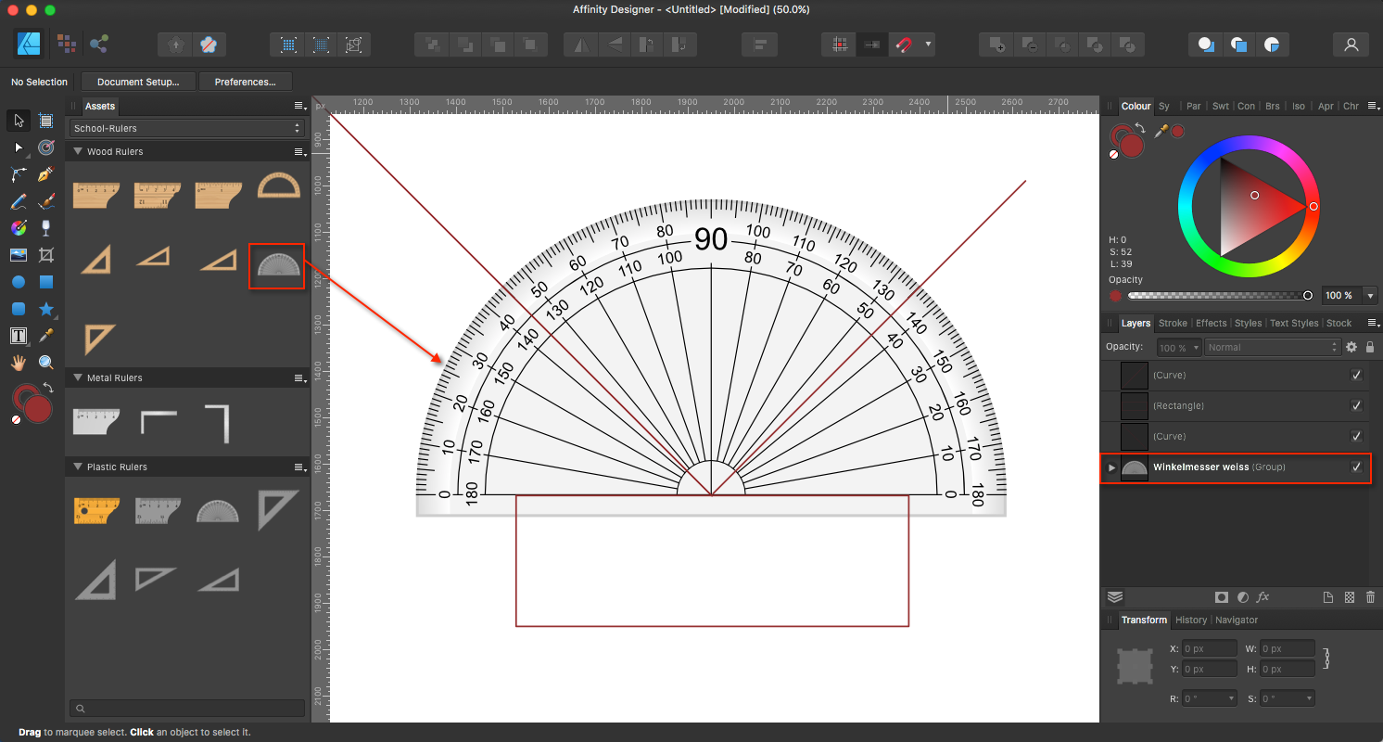This screenshot has height=742, width=1383.
Task: Select the Colour Picker eyedropper tool
Action: click(46, 336)
